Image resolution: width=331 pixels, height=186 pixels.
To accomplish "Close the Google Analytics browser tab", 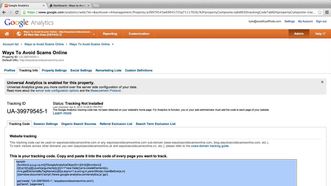I will pyautogui.click(x=43, y=5).
